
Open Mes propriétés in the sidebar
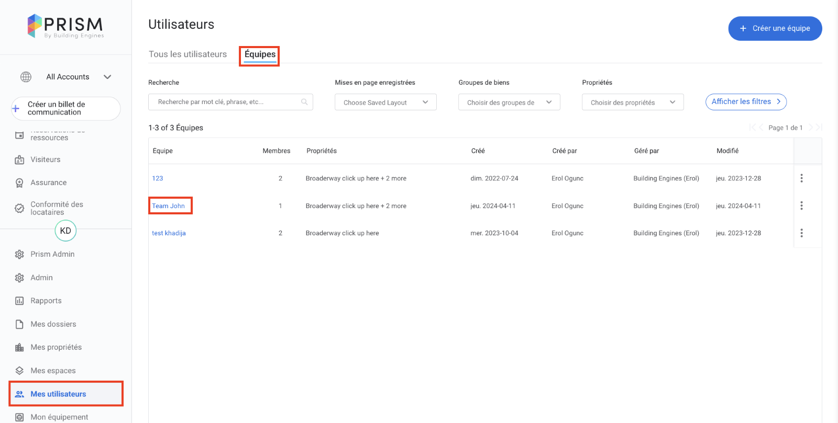[x=56, y=347]
